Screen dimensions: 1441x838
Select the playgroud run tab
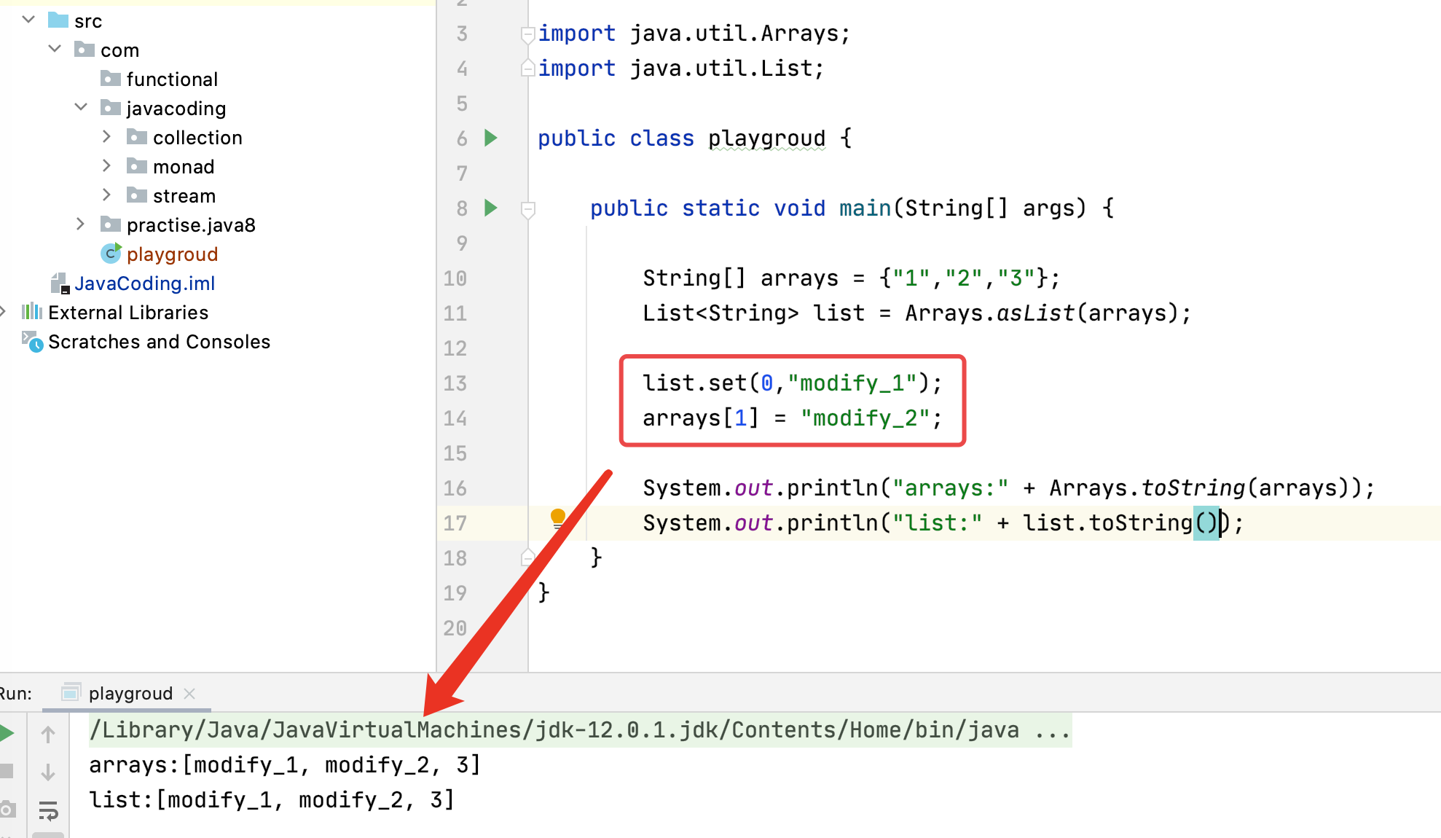click(130, 693)
